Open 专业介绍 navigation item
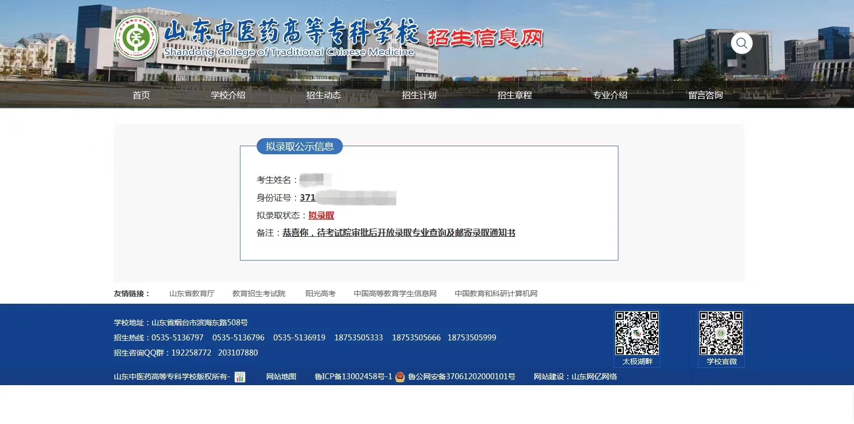The width and height of the screenshot is (854, 424). [610, 95]
